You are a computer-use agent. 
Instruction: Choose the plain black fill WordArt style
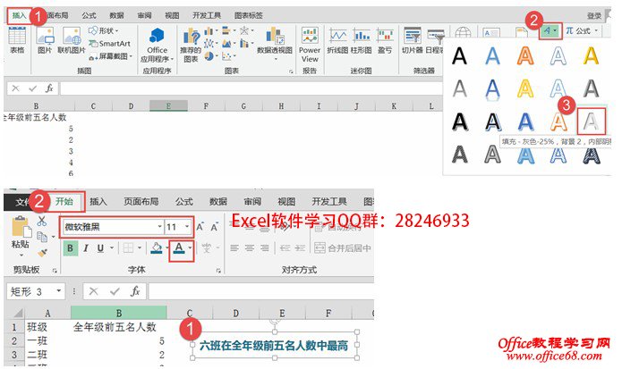tap(459, 55)
